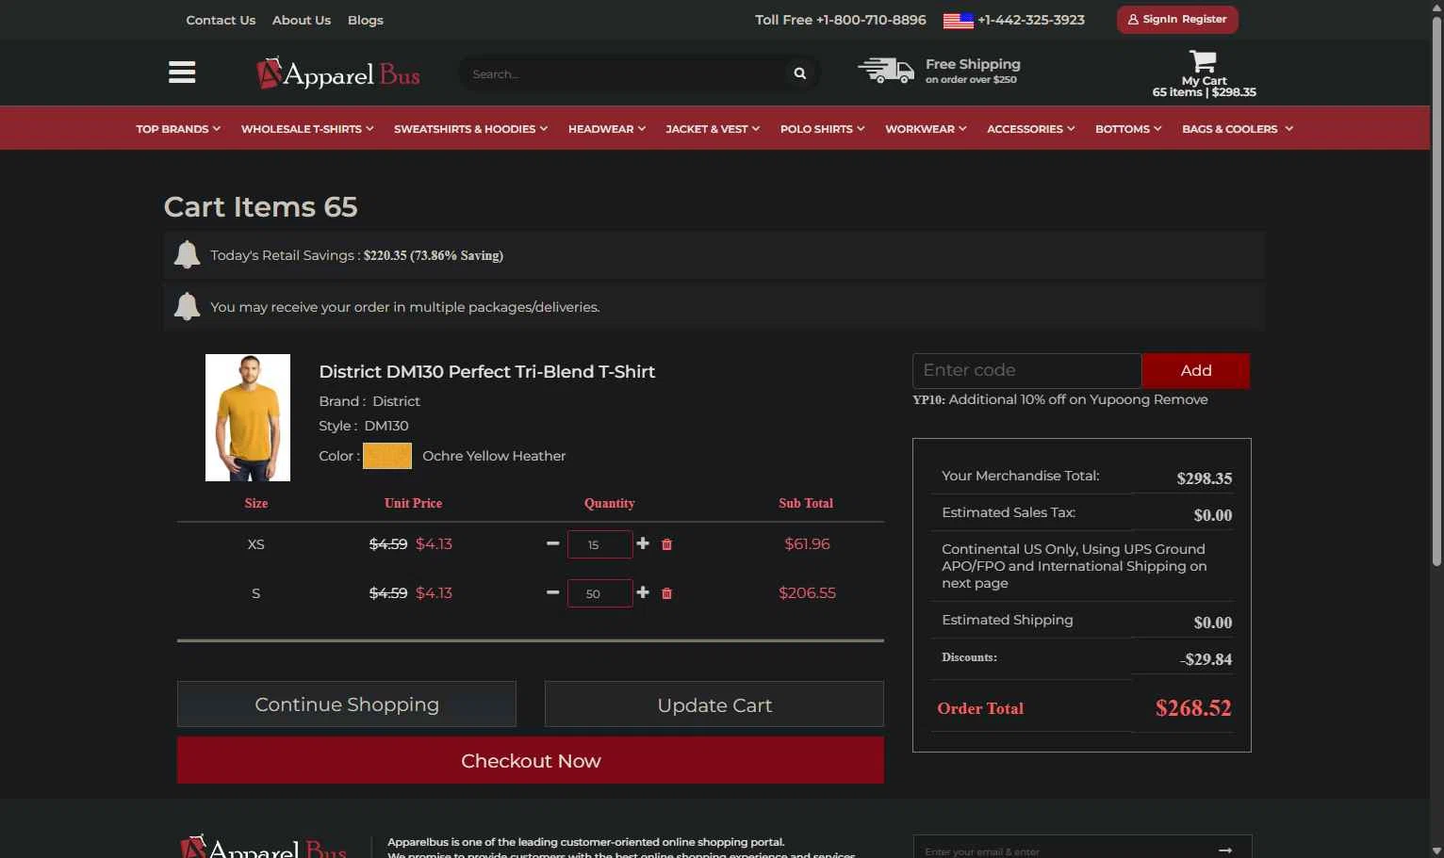Click the SignIn Register button
Screen dimensions: 1444x858
[x=1177, y=19]
